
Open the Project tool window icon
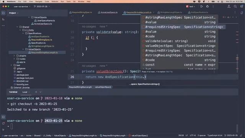3,13
